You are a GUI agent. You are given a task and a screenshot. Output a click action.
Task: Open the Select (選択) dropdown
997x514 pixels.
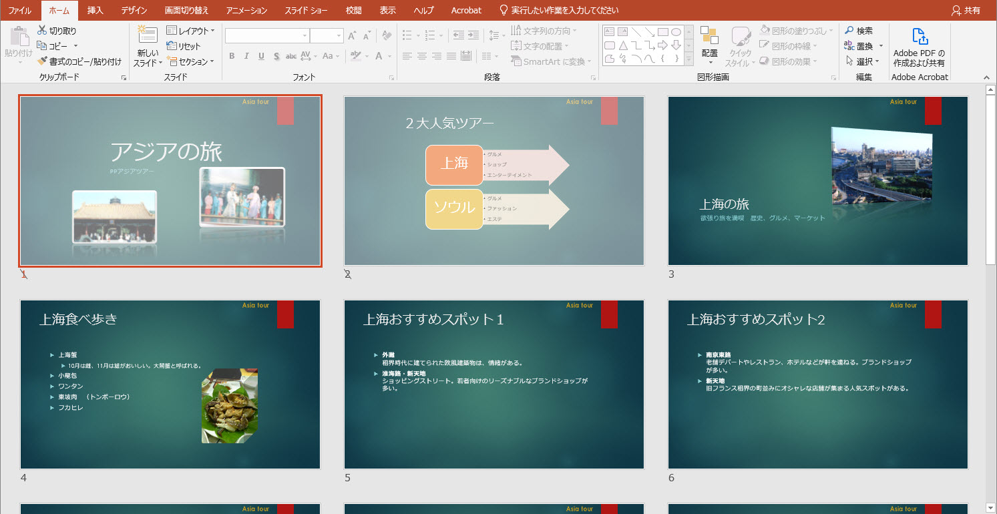(862, 61)
